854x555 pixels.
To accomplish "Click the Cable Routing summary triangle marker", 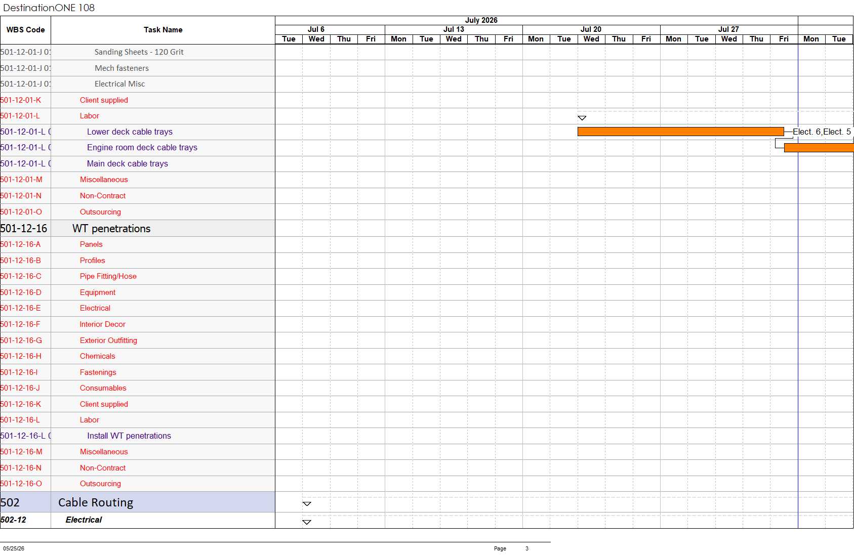I will (x=307, y=504).
